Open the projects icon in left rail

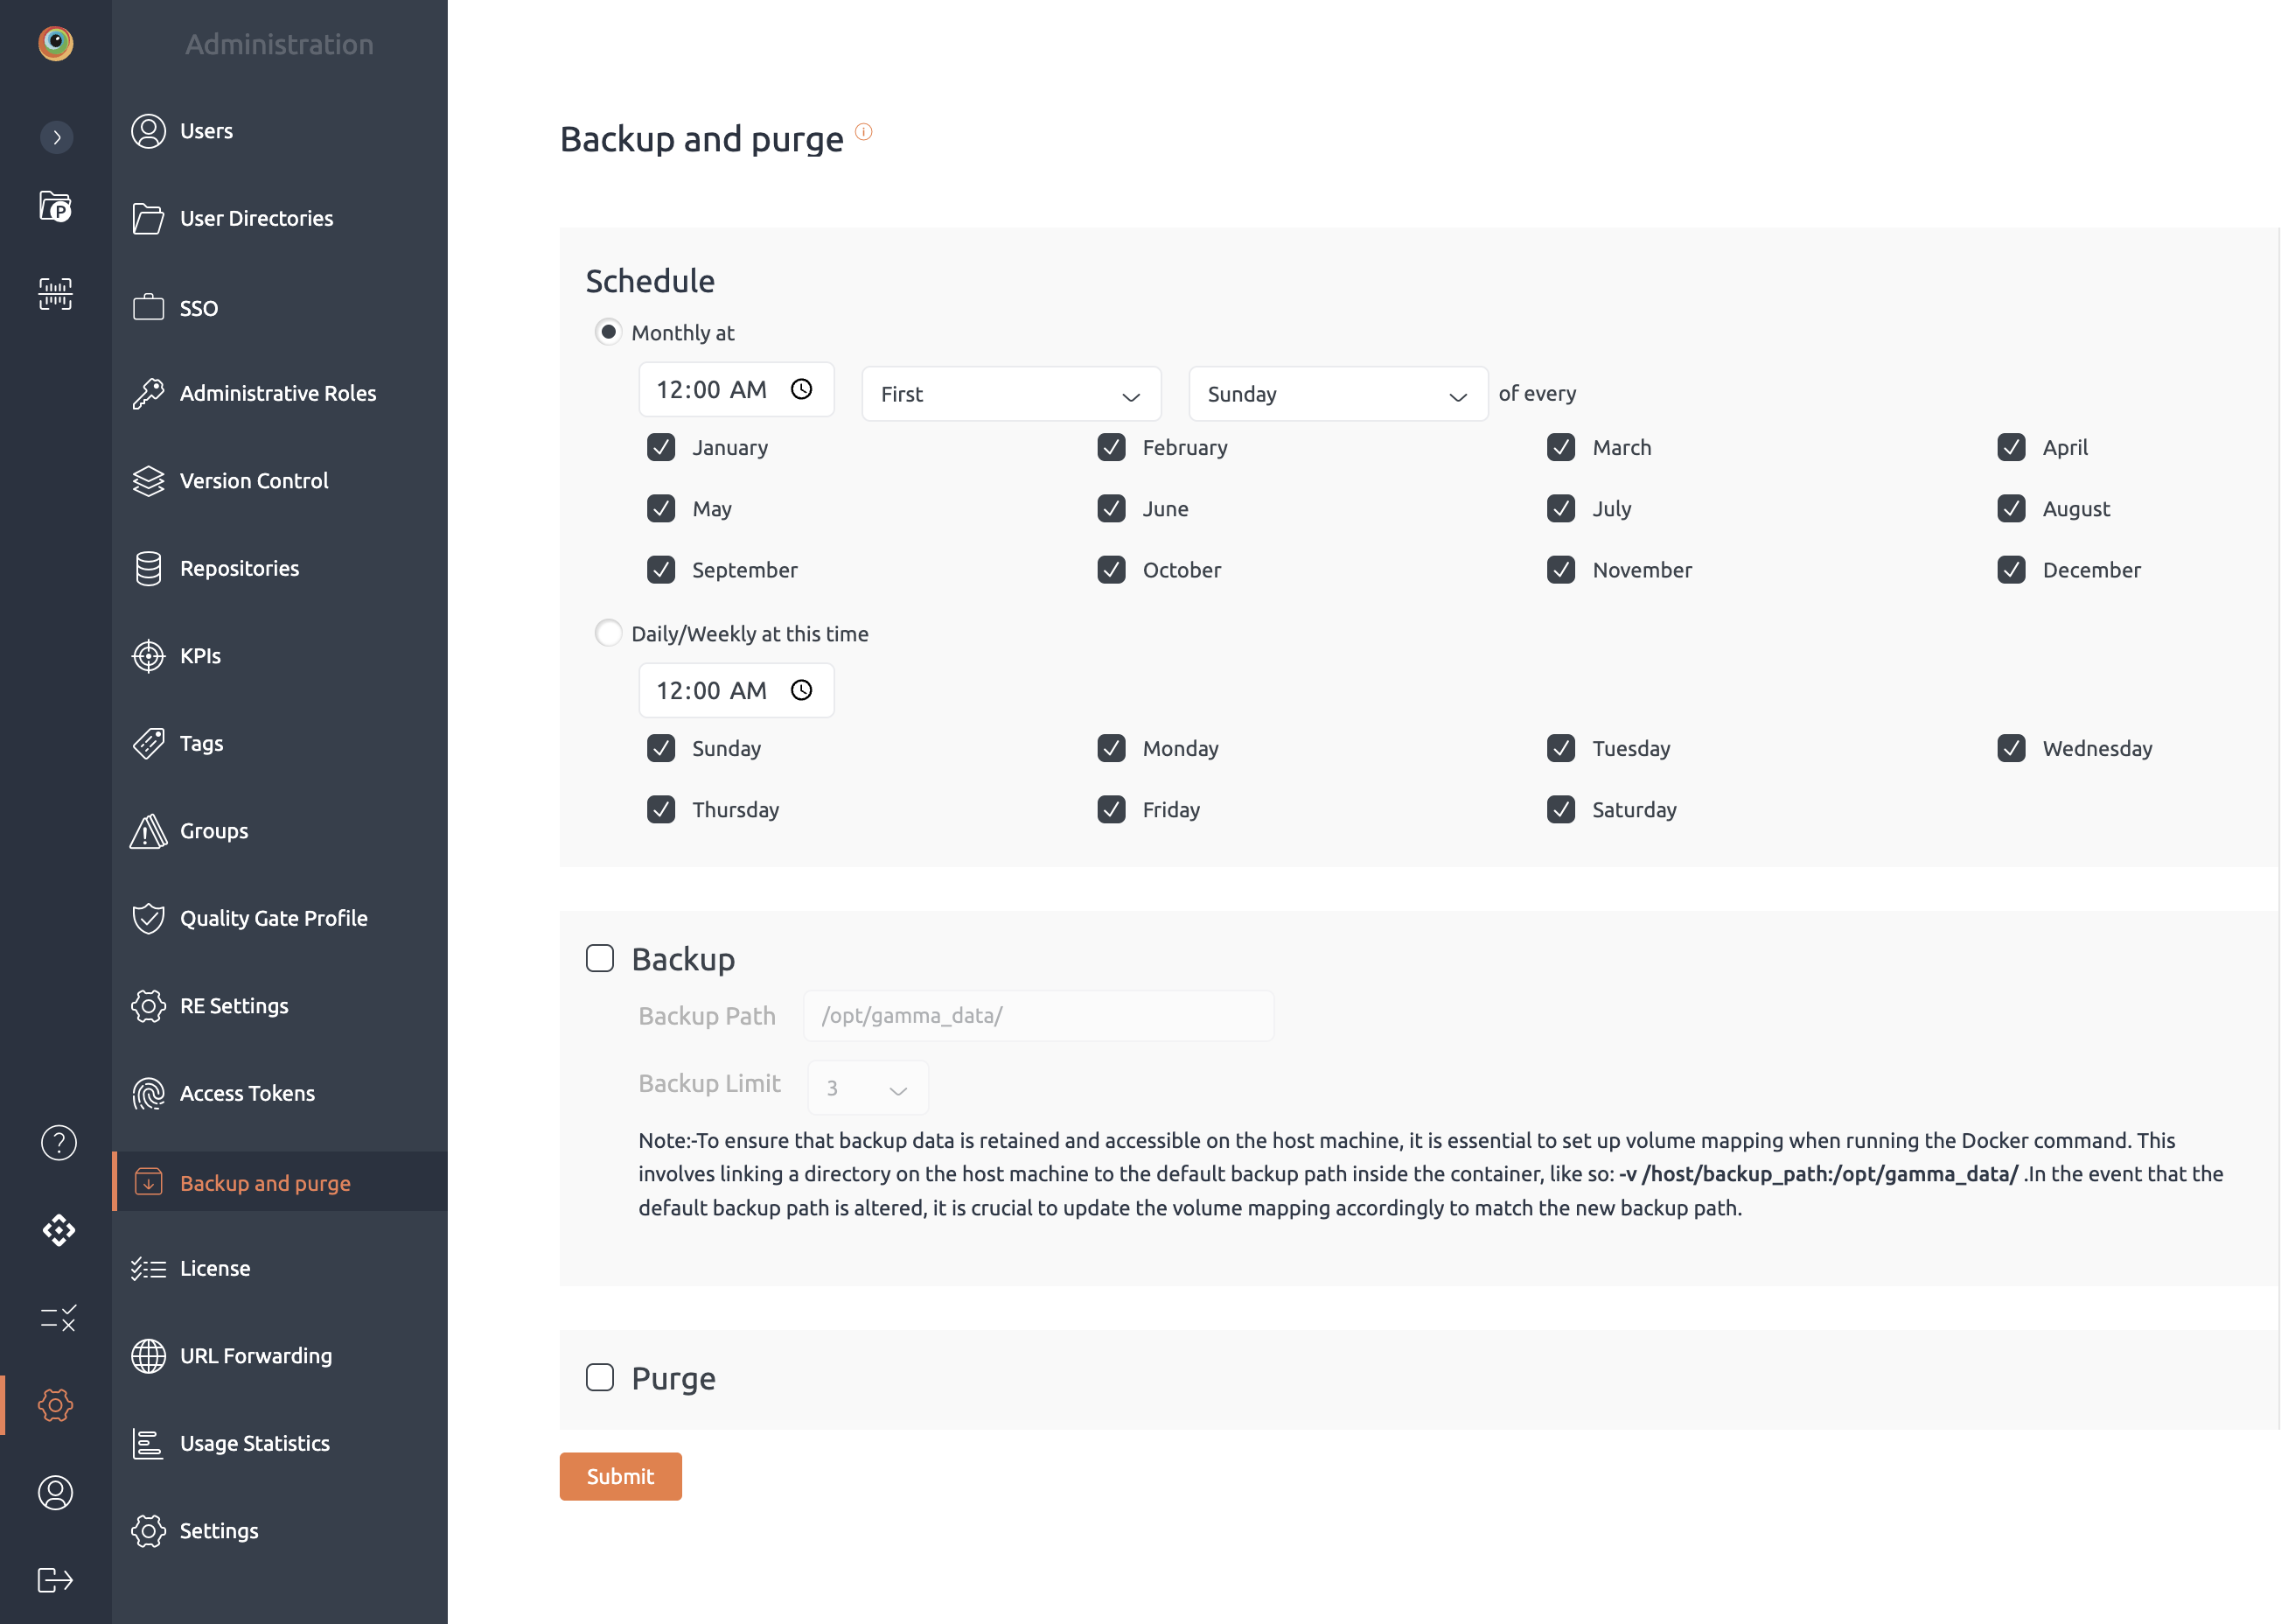(x=55, y=207)
